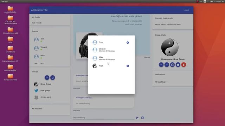Click Tom's avatar in the Friends list
This screenshot has width=225, height=126.
[36, 40]
